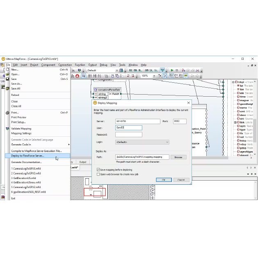Click the red insert-arrow toolbar icon
Viewport: 258px width, 256px height.
[128, 76]
